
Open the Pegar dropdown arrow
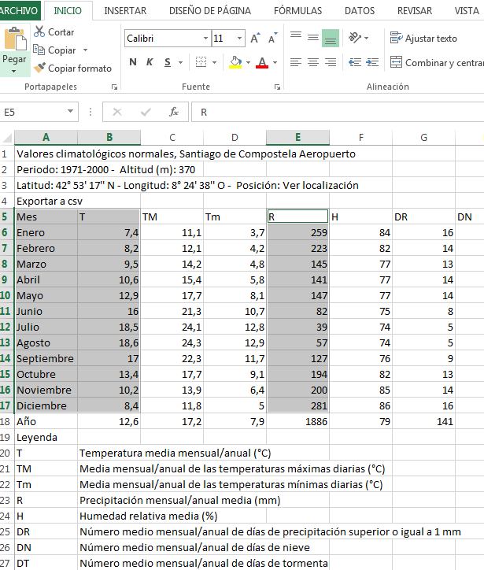14,71
